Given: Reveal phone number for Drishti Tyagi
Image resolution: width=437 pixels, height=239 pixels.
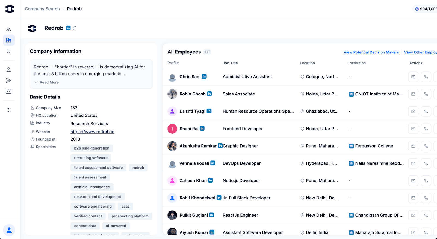Looking at the screenshot, I should point(426,111).
